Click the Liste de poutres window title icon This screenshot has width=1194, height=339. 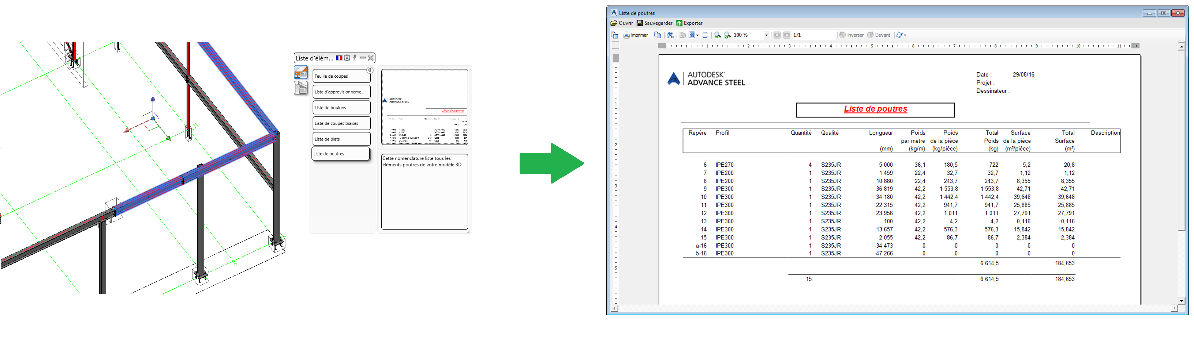pos(614,13)
